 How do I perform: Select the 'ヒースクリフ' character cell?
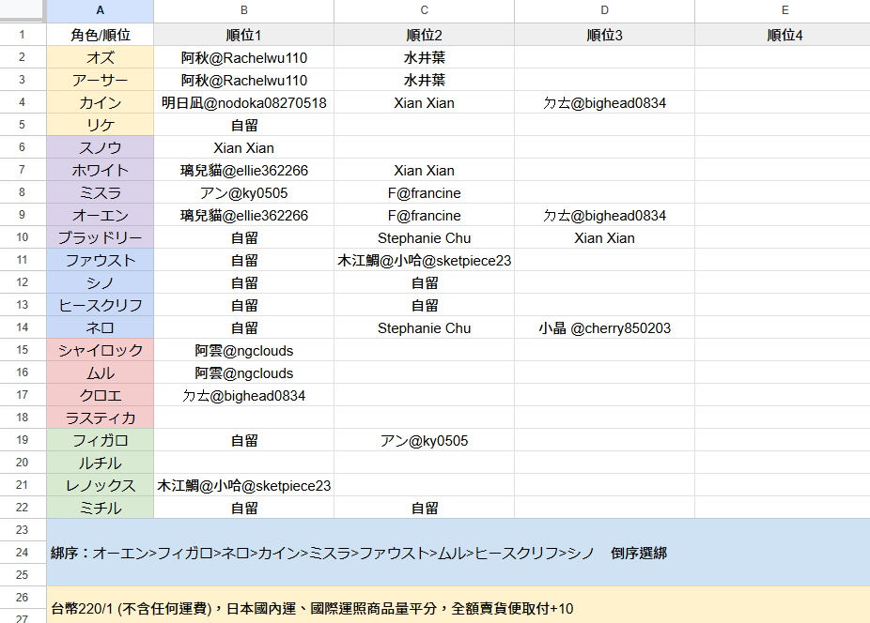coord(100,306)
